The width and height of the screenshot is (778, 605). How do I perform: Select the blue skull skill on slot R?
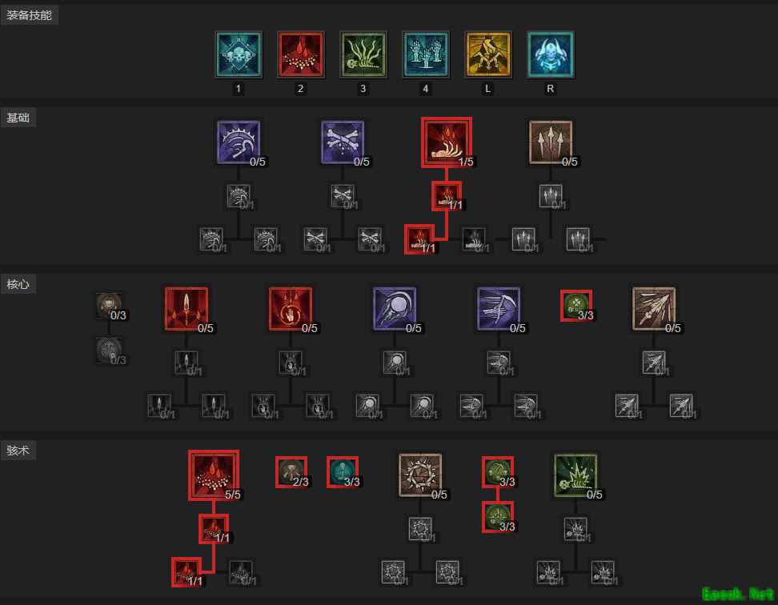(x=550, y=54)
